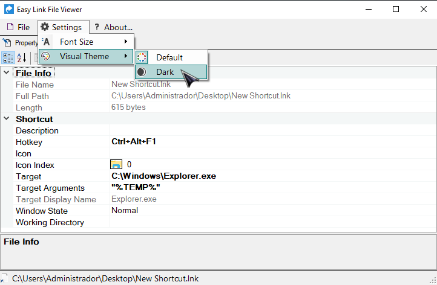Viewport: 437px width, 285px height.
Task: Click the C:\Windows\Explorer.exe target value
Action: [x=163, y=176]
